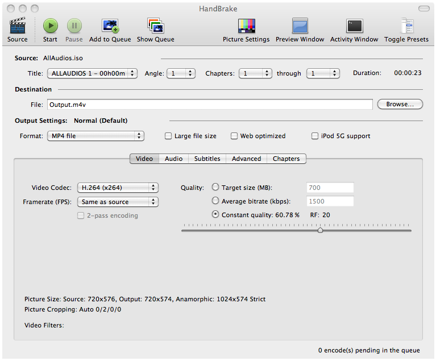The width and height of the screenshot is (436, 361).
Task: Click the Target size field showing 700
Action: point(330,188)
